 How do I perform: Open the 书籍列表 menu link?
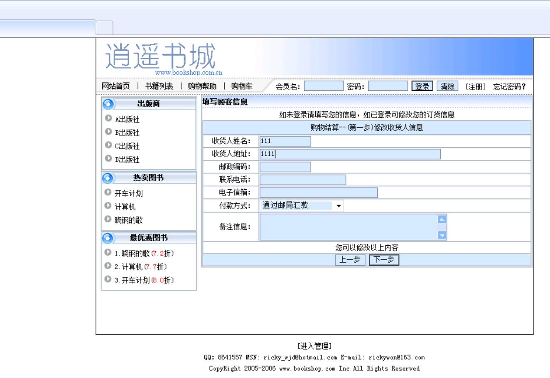pos(159,86)
